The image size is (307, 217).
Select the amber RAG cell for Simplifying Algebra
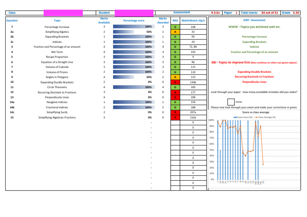click(x=175, y=32)
